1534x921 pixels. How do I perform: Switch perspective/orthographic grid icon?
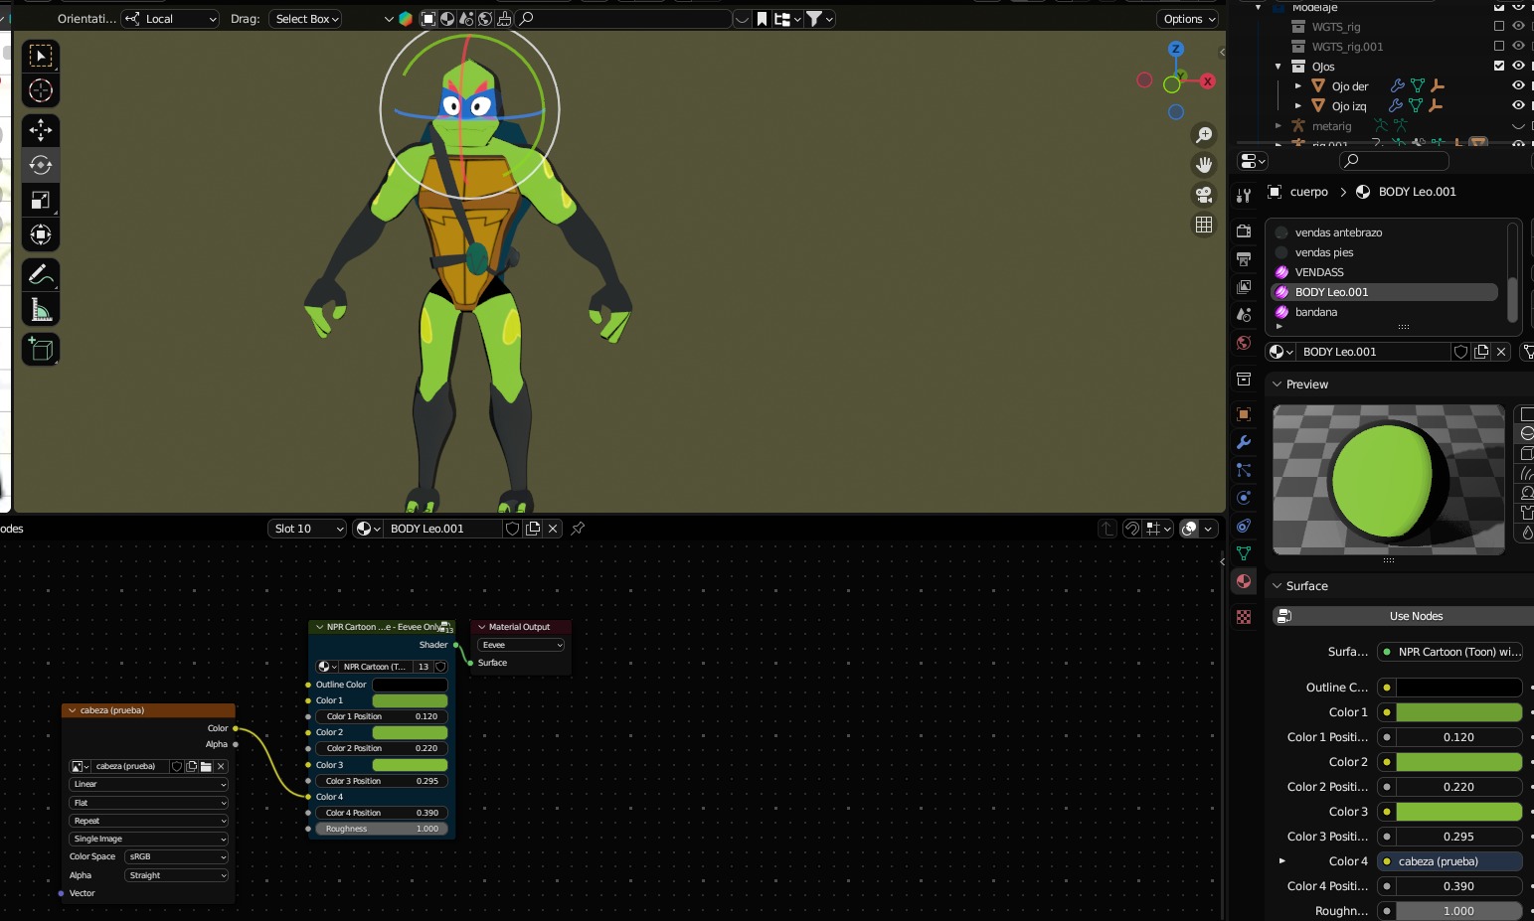pyautogui.click(x=1204, y=225)
